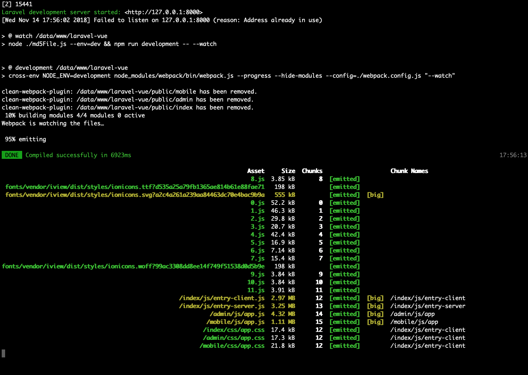528x375 pixels.
Task: Click the 29.8 kB size value
Action: pyautogui.click(x=283, y=219)
